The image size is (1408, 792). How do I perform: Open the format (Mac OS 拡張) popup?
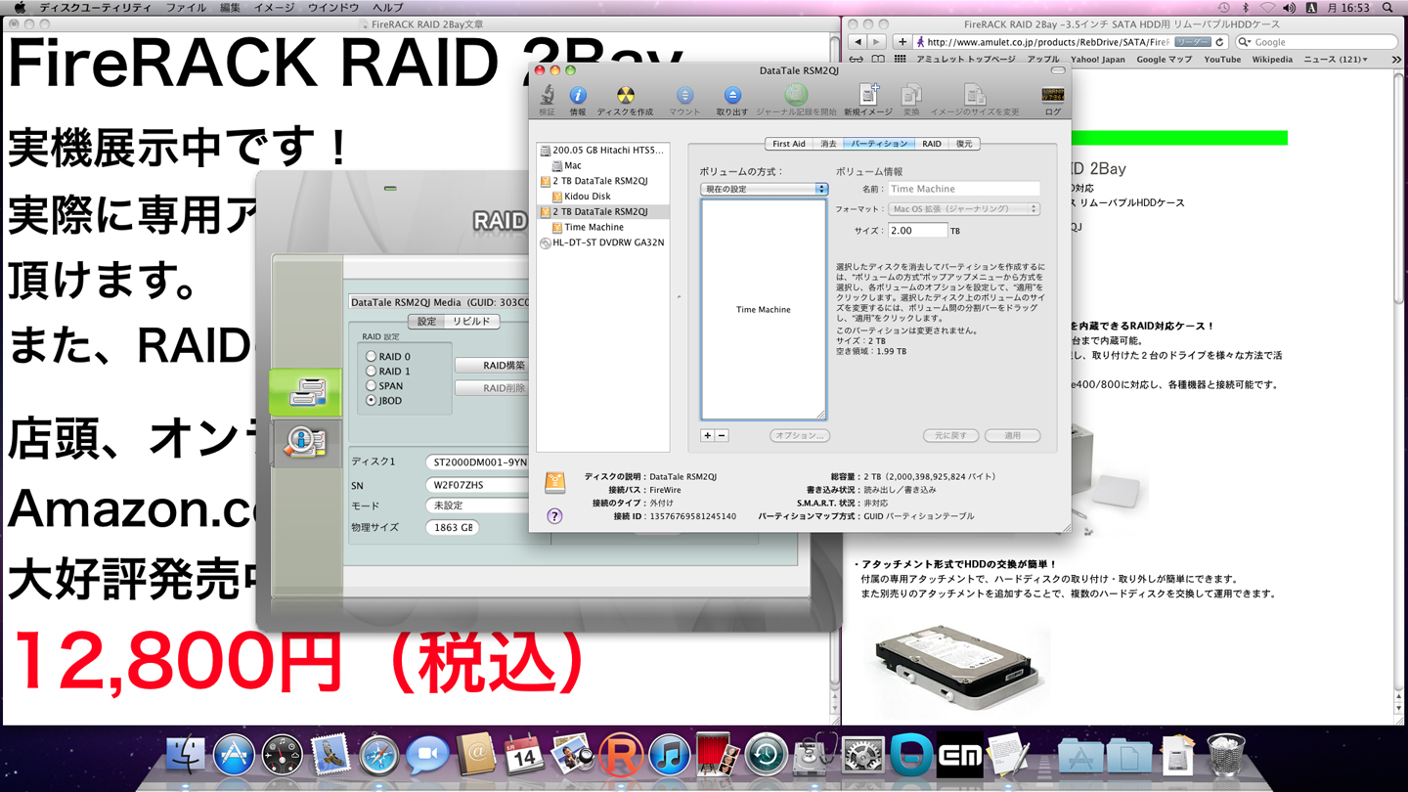(x=963, y=209)
